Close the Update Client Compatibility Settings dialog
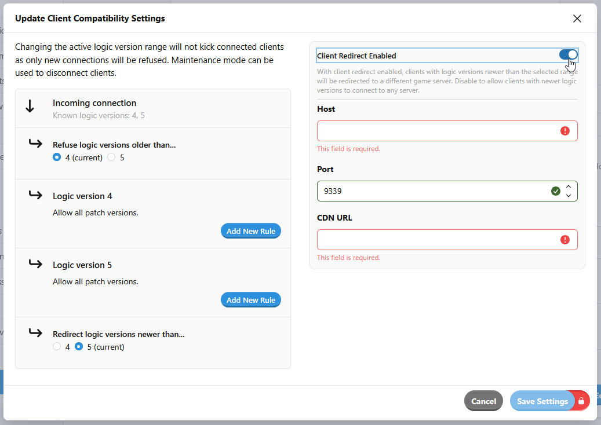 pos(577,19)
